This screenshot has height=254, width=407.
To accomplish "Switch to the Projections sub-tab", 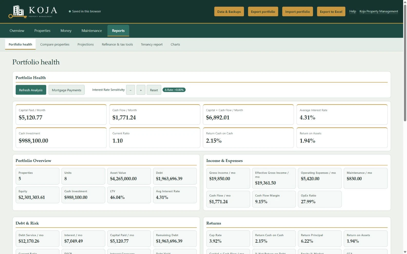I will click(x=86, y=44).
